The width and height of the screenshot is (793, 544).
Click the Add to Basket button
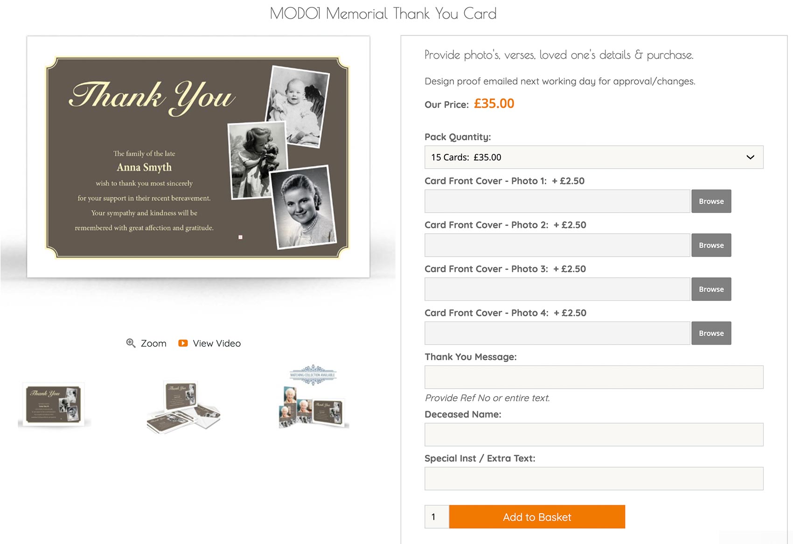[537, 517]
